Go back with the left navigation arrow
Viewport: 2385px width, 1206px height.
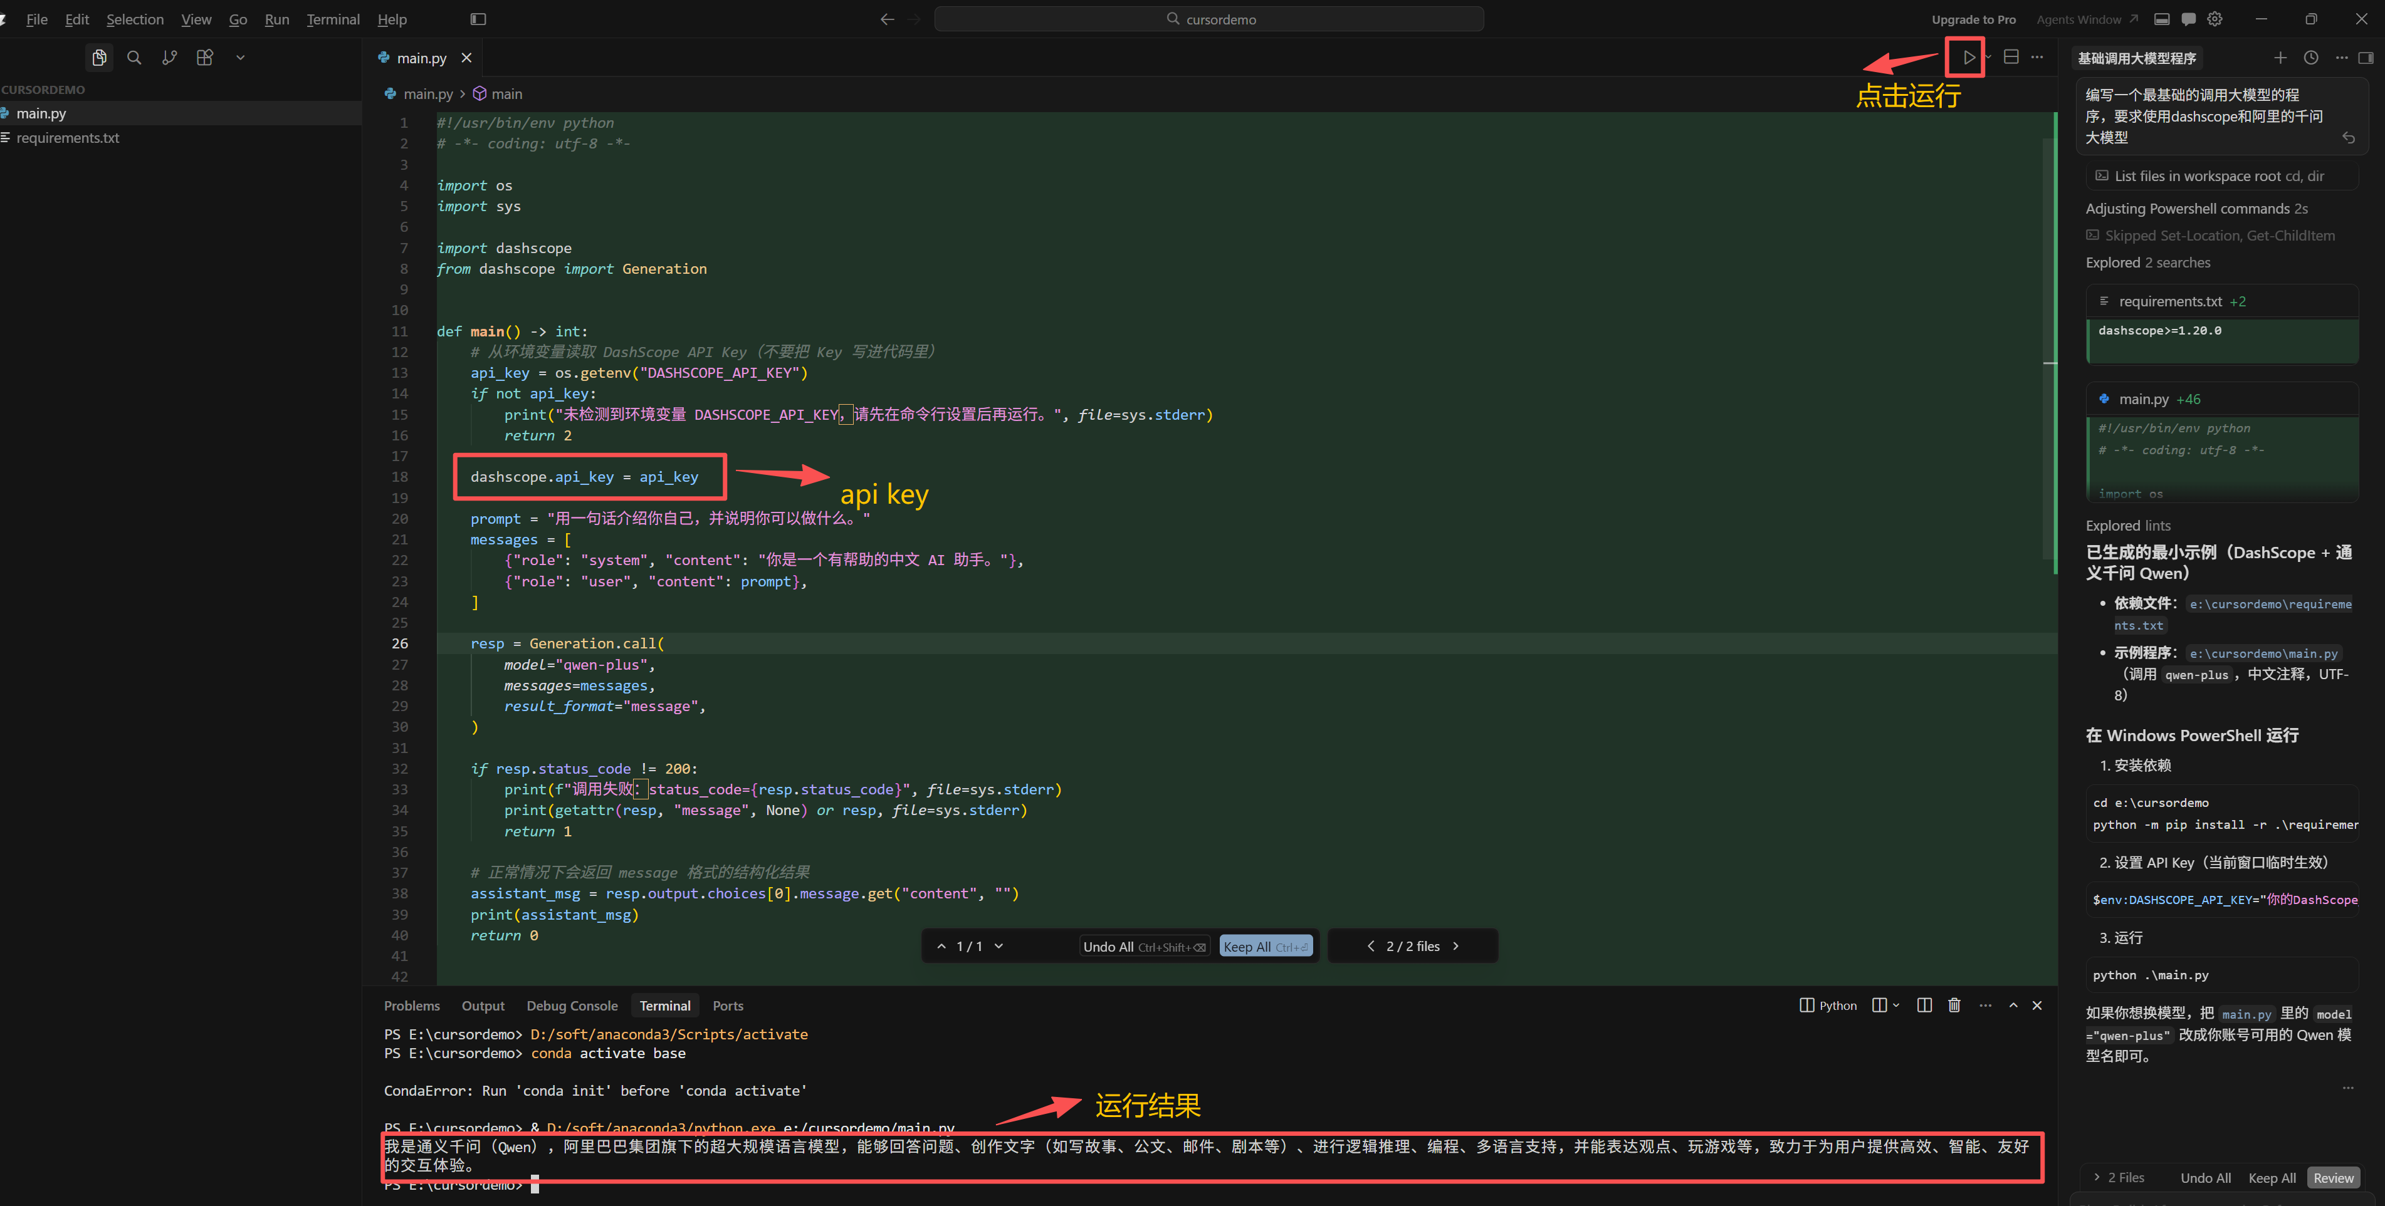point(887,19)
